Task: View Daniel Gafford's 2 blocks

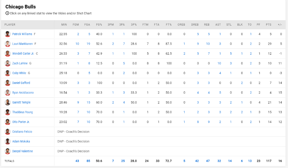Action: click(x=242, y=83)
